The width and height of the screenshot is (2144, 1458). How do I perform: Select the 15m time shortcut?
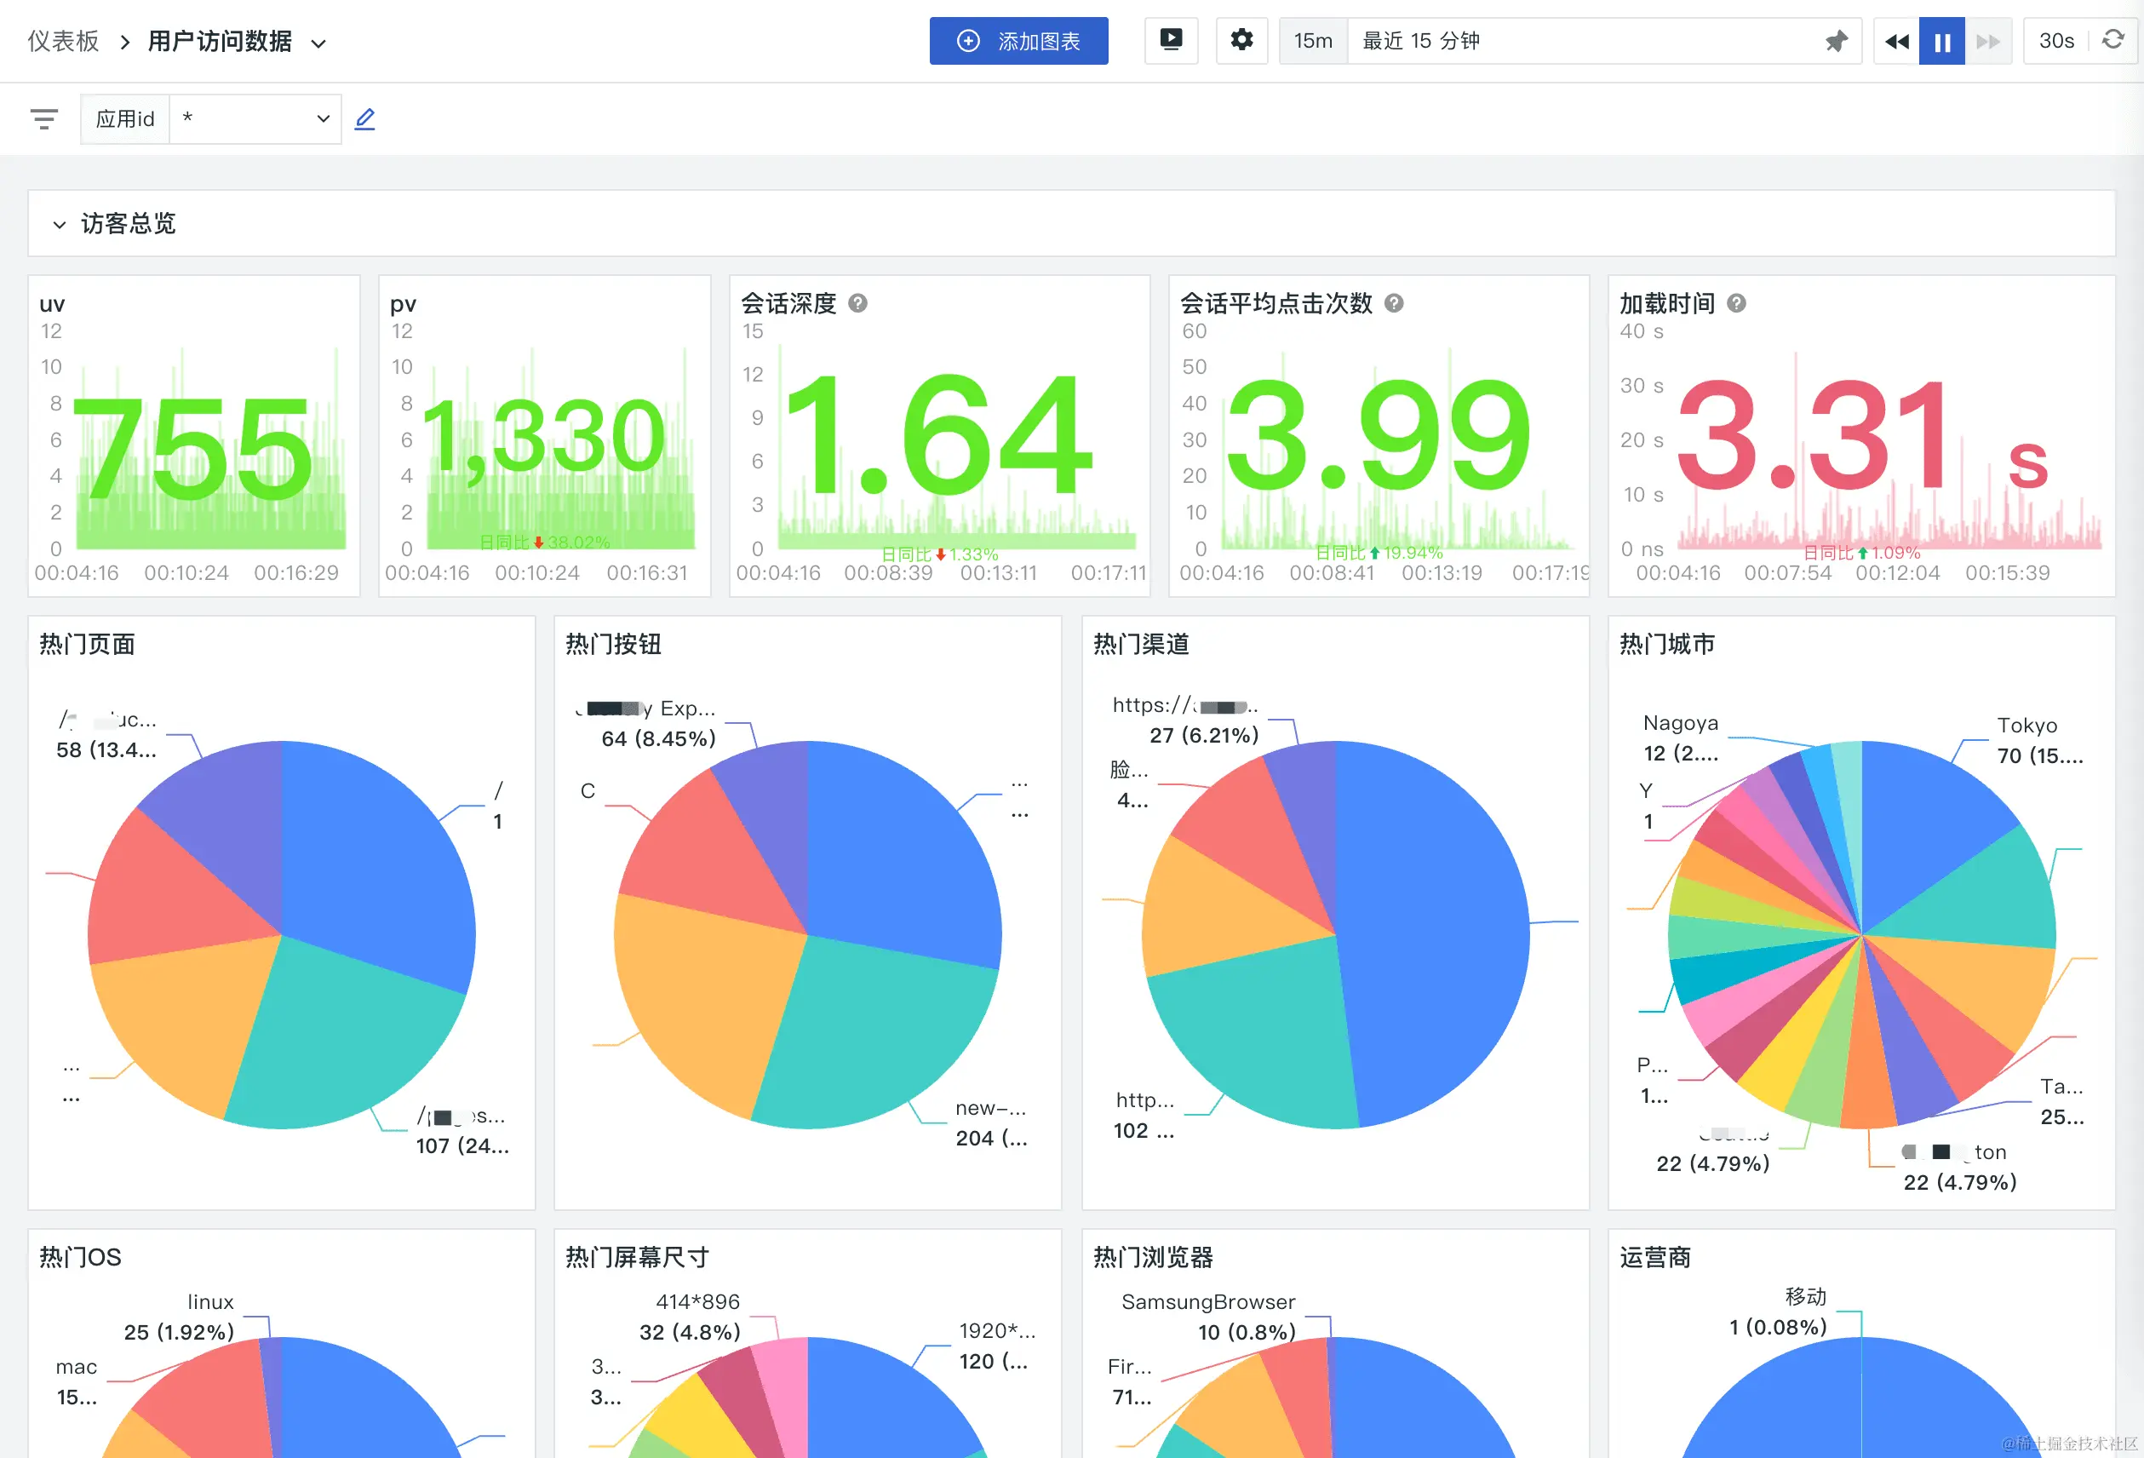(1313, 41)
